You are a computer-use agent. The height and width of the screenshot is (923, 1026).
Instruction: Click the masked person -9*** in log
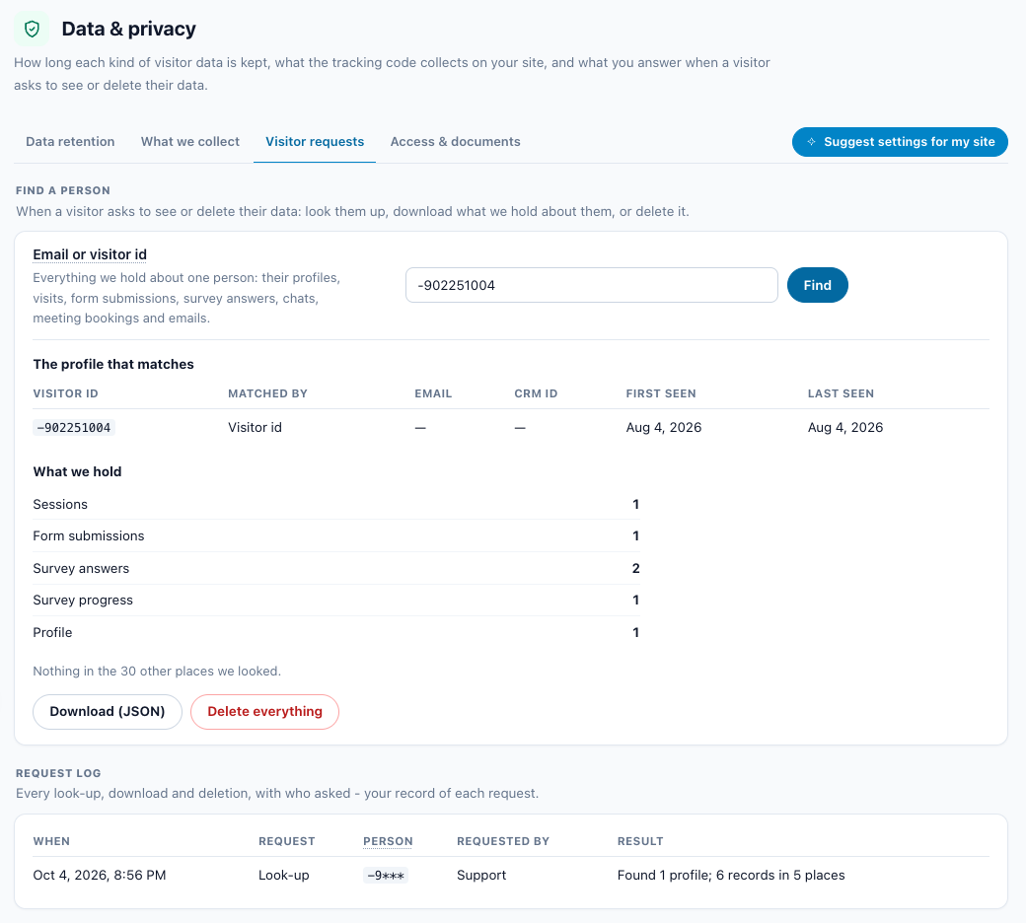(x=386, y=876)
